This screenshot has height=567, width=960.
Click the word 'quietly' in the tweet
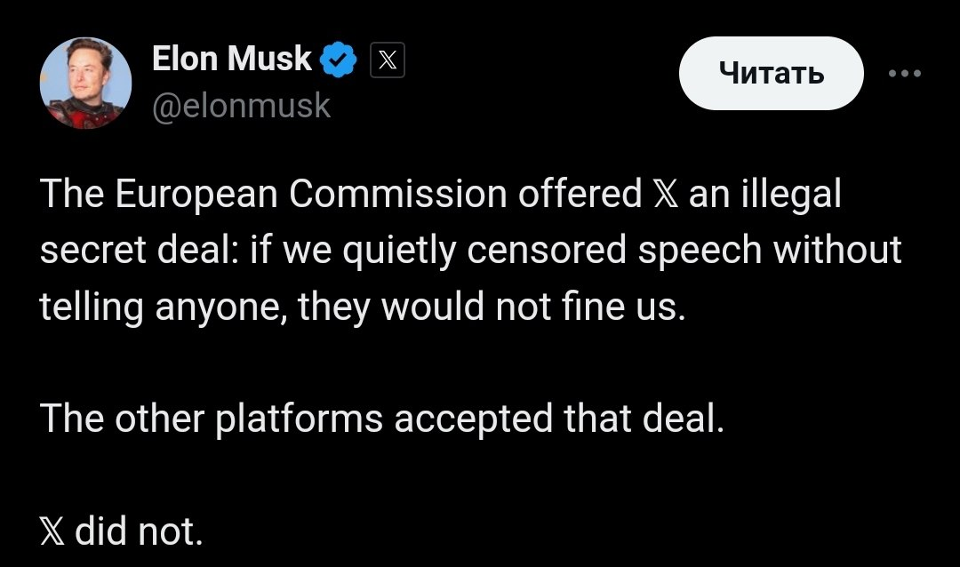tap(400, 251)
